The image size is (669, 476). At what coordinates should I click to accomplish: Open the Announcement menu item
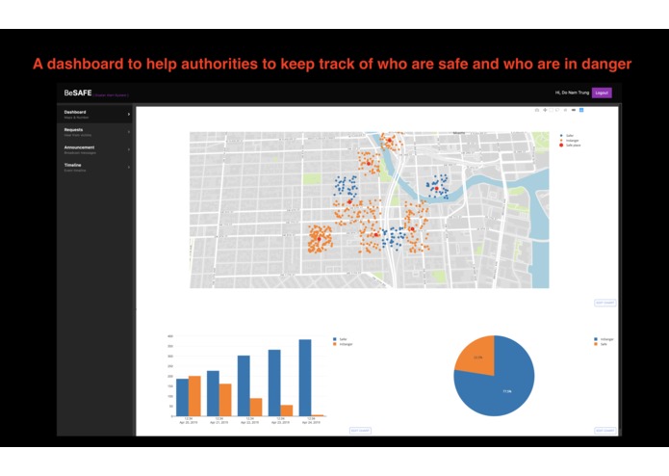[94, 149]
